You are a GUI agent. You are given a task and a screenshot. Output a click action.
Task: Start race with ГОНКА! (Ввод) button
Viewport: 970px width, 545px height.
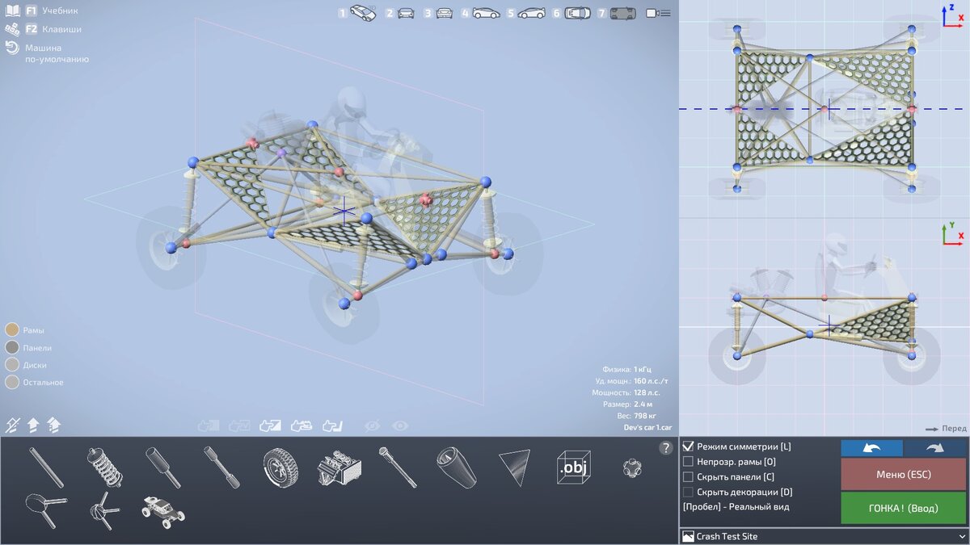(903, 508)
